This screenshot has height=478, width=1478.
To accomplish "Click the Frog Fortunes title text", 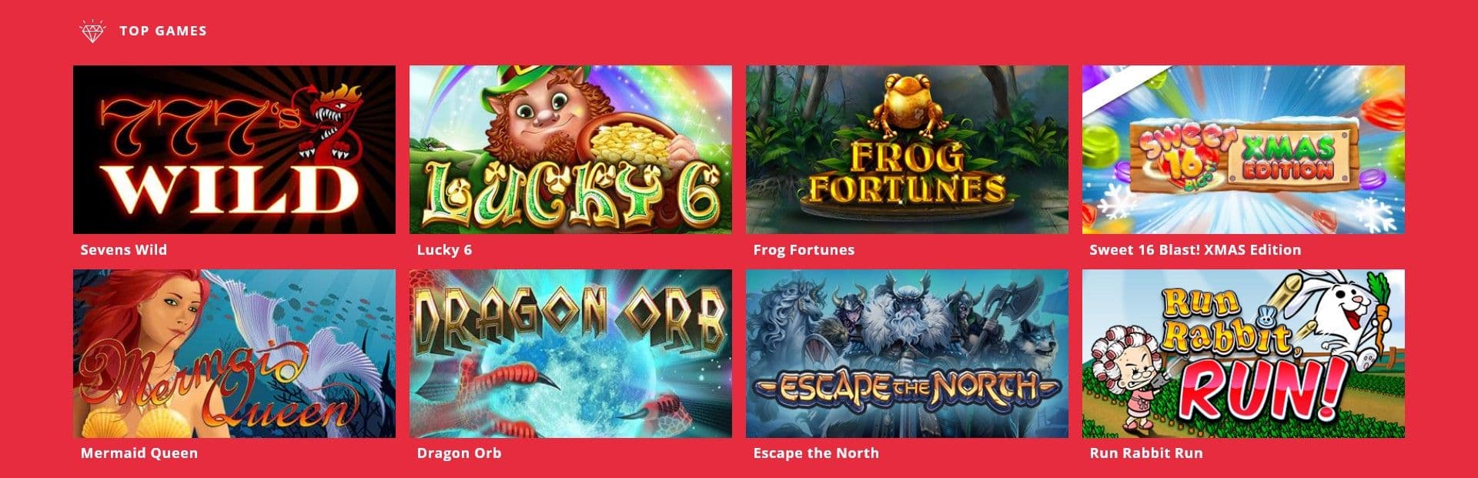I will pyautogui.click(x=804, y=249).
